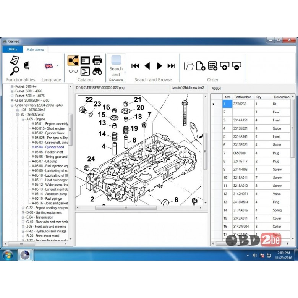Select A-05 15 - Fuel pipings
The height and width of the screenshot is (298, 298).
point(47,199)
